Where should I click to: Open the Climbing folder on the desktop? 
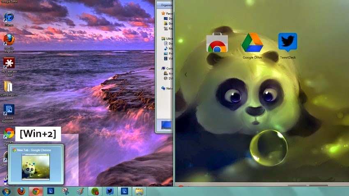[9, 89]
